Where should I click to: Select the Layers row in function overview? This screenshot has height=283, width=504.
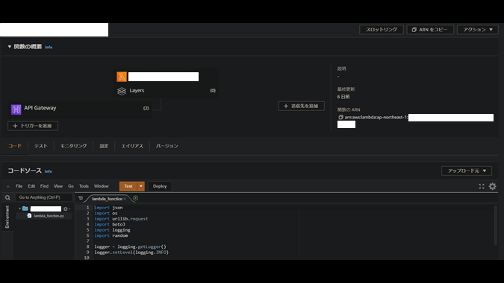pyautogui.click(x=167, y=91)
